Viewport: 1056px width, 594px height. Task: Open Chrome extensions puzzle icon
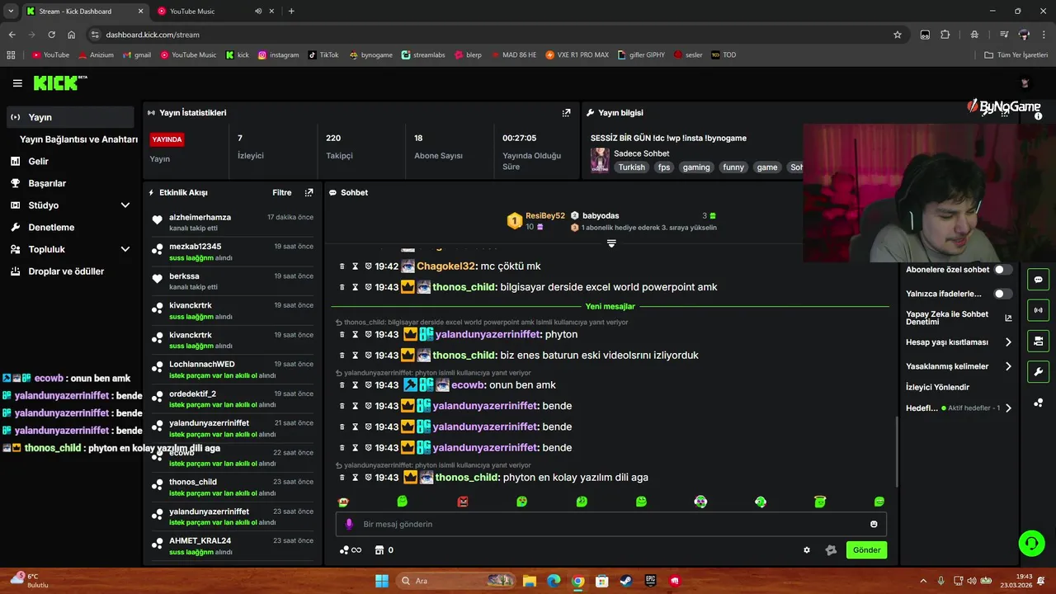(945, 35)
